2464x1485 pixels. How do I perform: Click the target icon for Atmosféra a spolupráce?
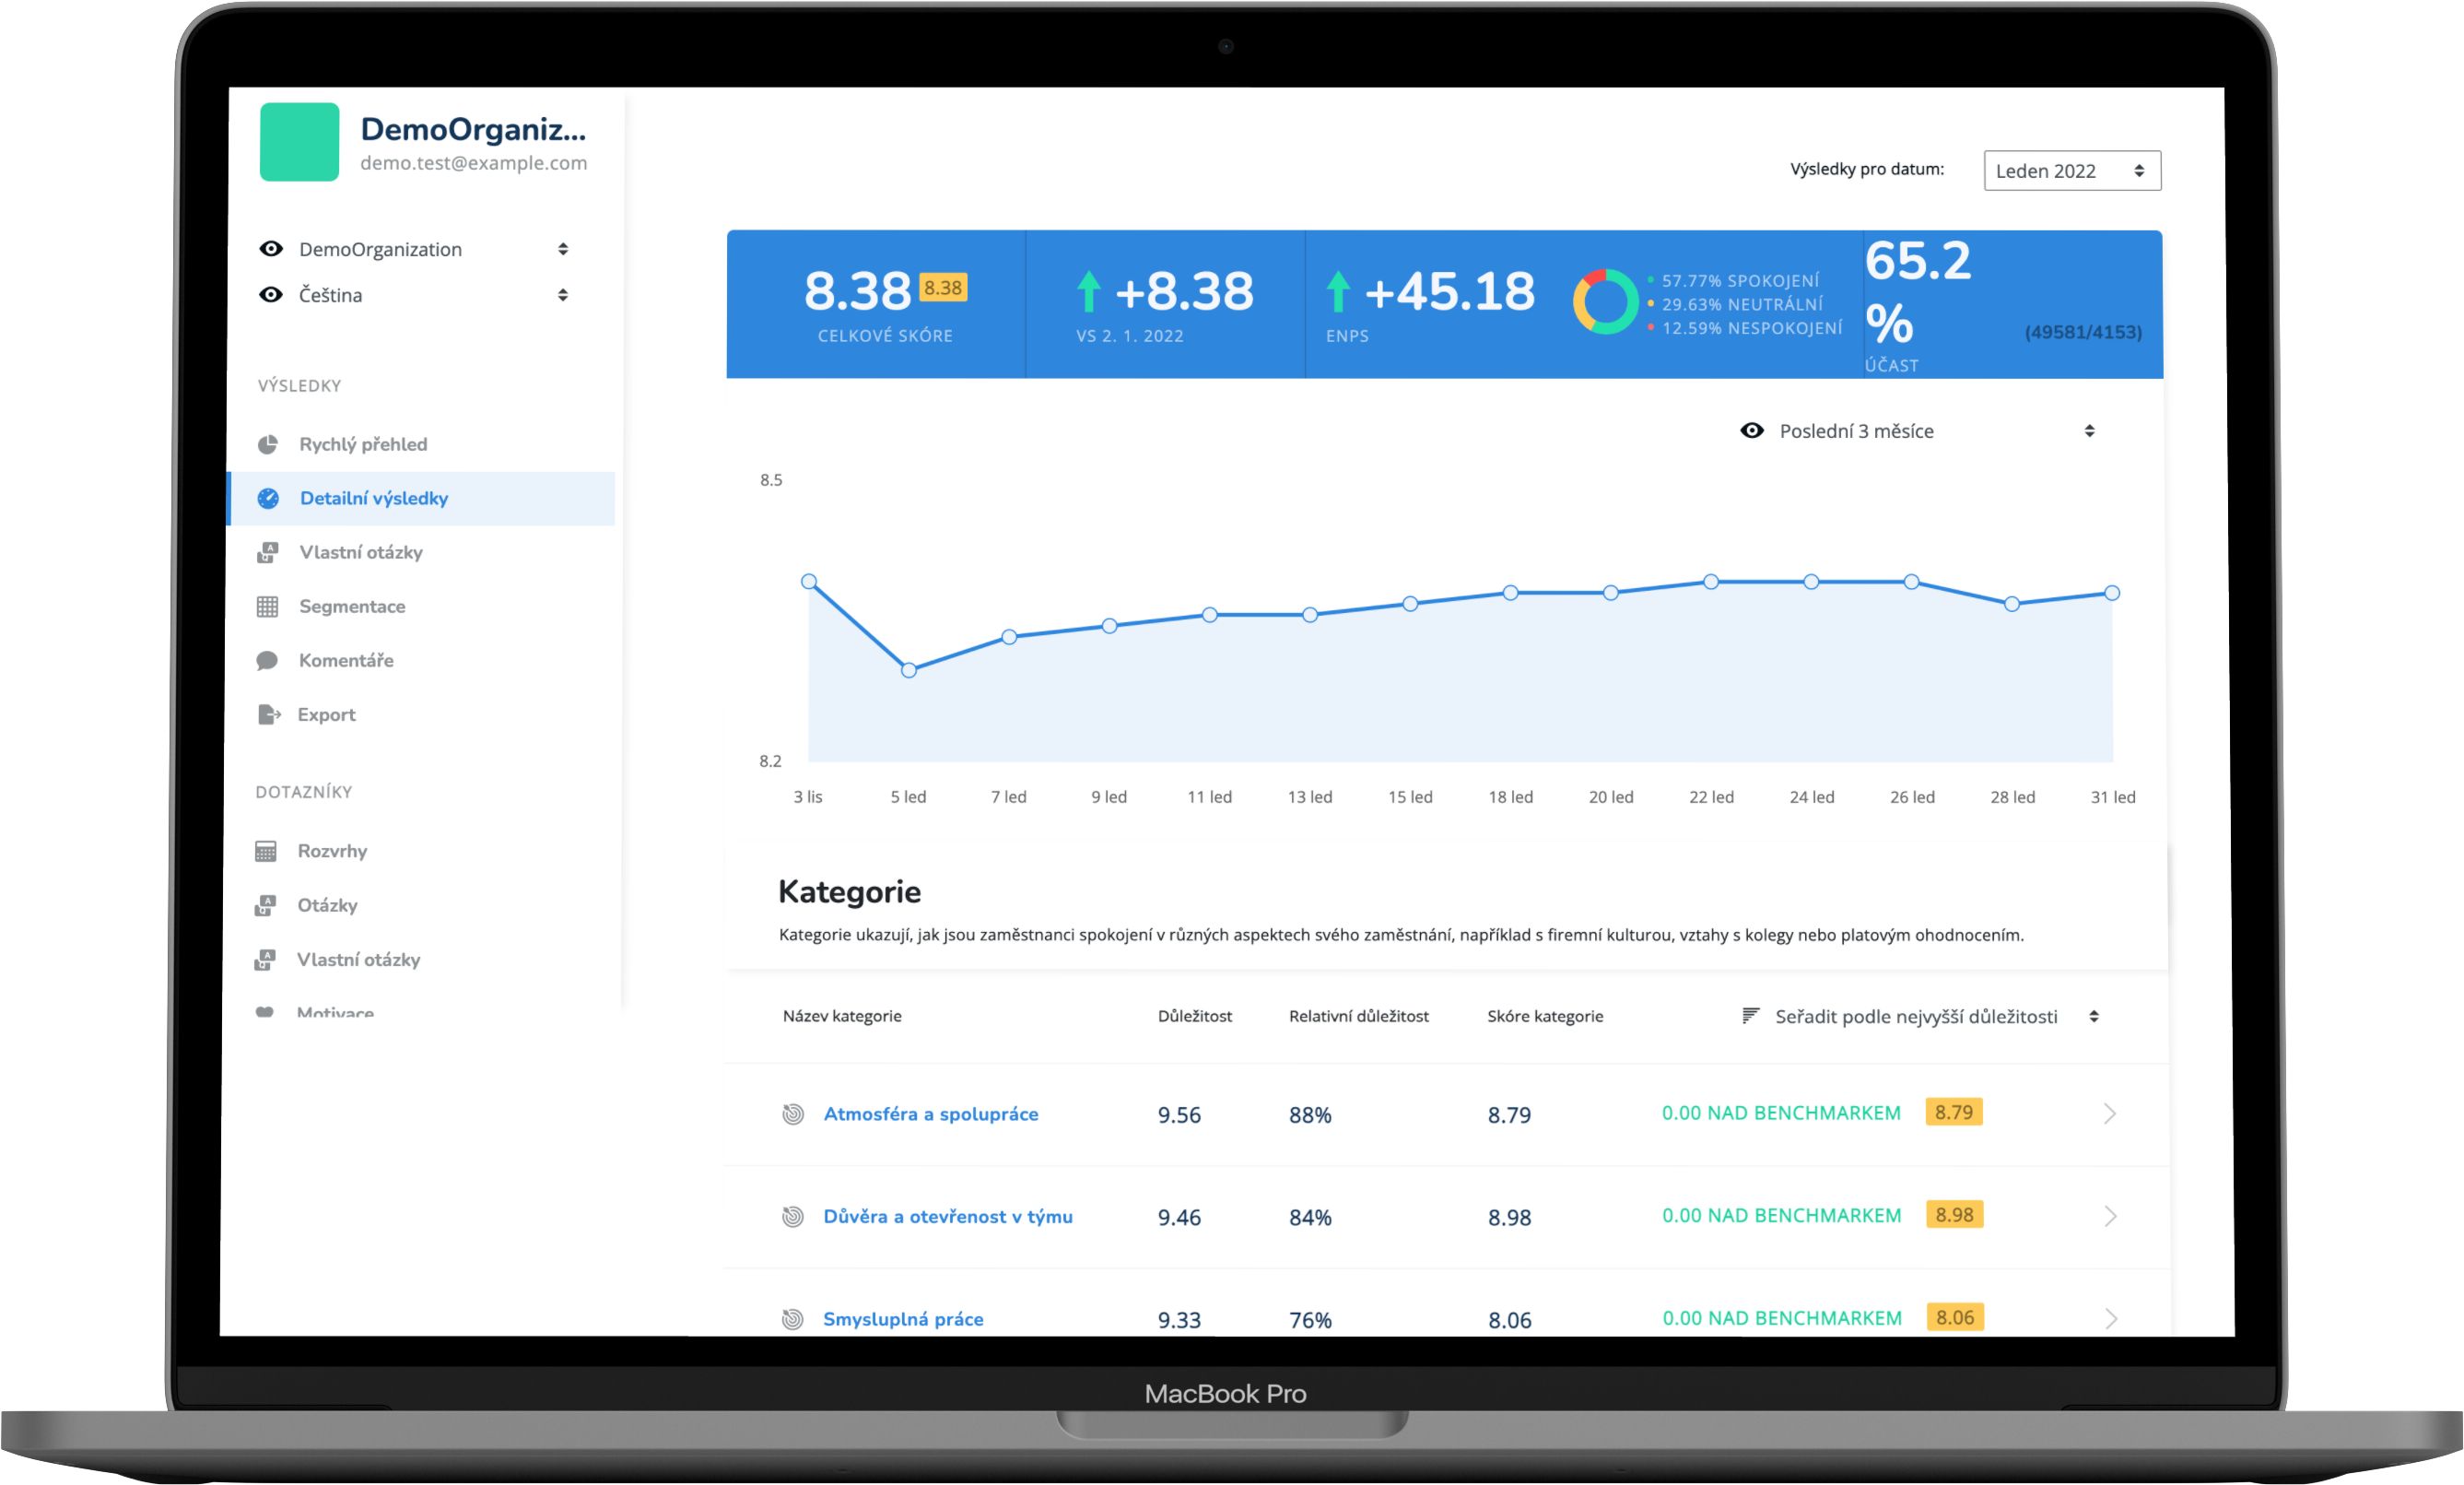793,1114
